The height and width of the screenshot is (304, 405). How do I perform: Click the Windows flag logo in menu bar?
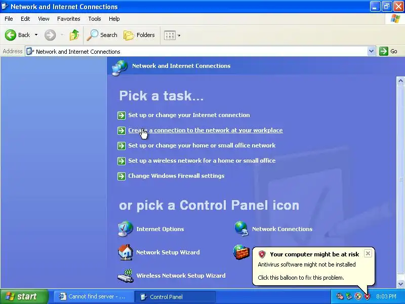pyautogui.click(x=395, y=19)
